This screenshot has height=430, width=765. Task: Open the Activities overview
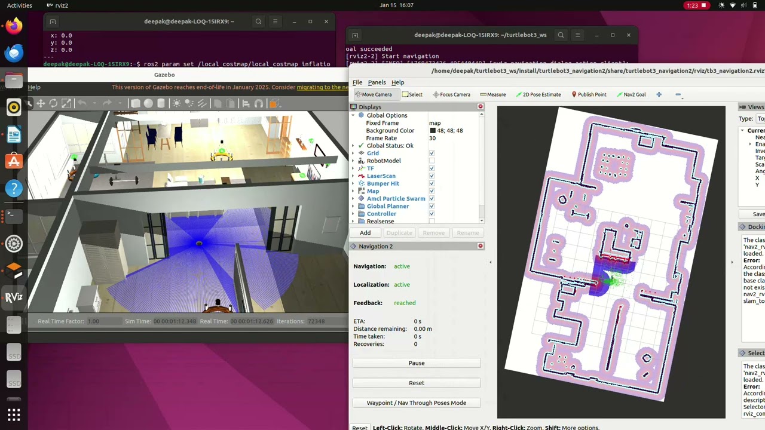(x=20, y=5)
